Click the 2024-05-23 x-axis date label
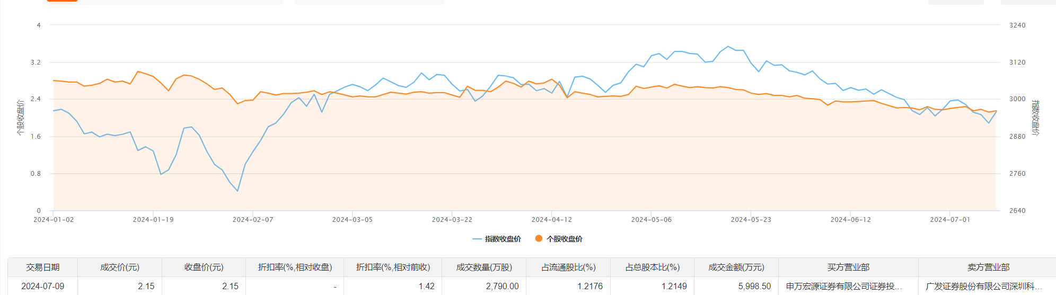This screenshot has width=1056, height=295. [751, 220]
